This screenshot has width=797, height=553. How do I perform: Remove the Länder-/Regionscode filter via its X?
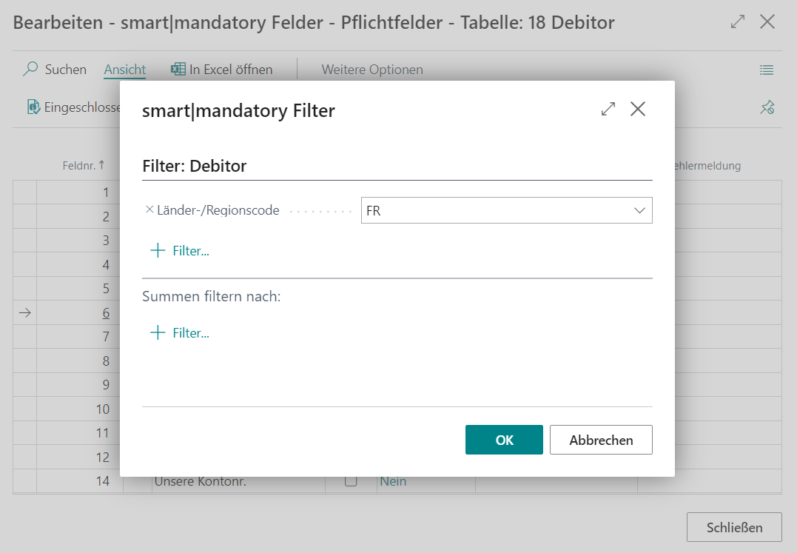(x=148, y=210)
